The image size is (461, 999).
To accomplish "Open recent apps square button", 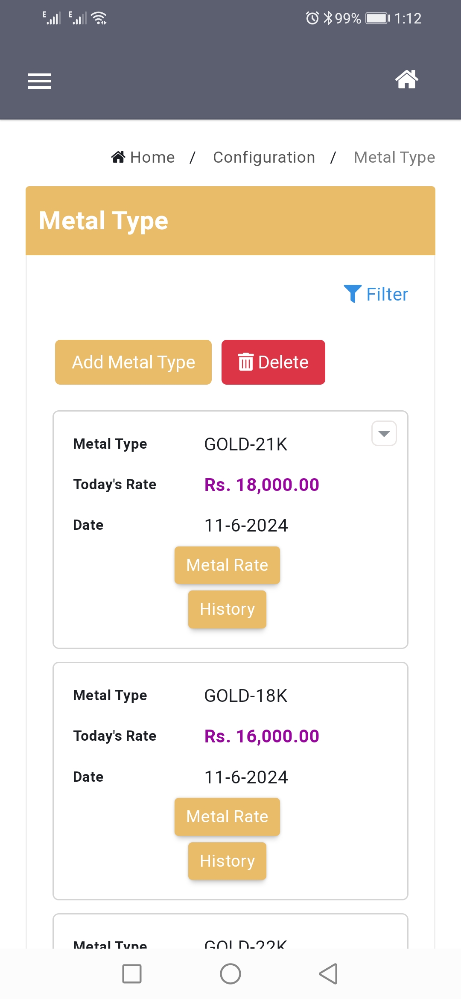I will [x=132, y=974].
